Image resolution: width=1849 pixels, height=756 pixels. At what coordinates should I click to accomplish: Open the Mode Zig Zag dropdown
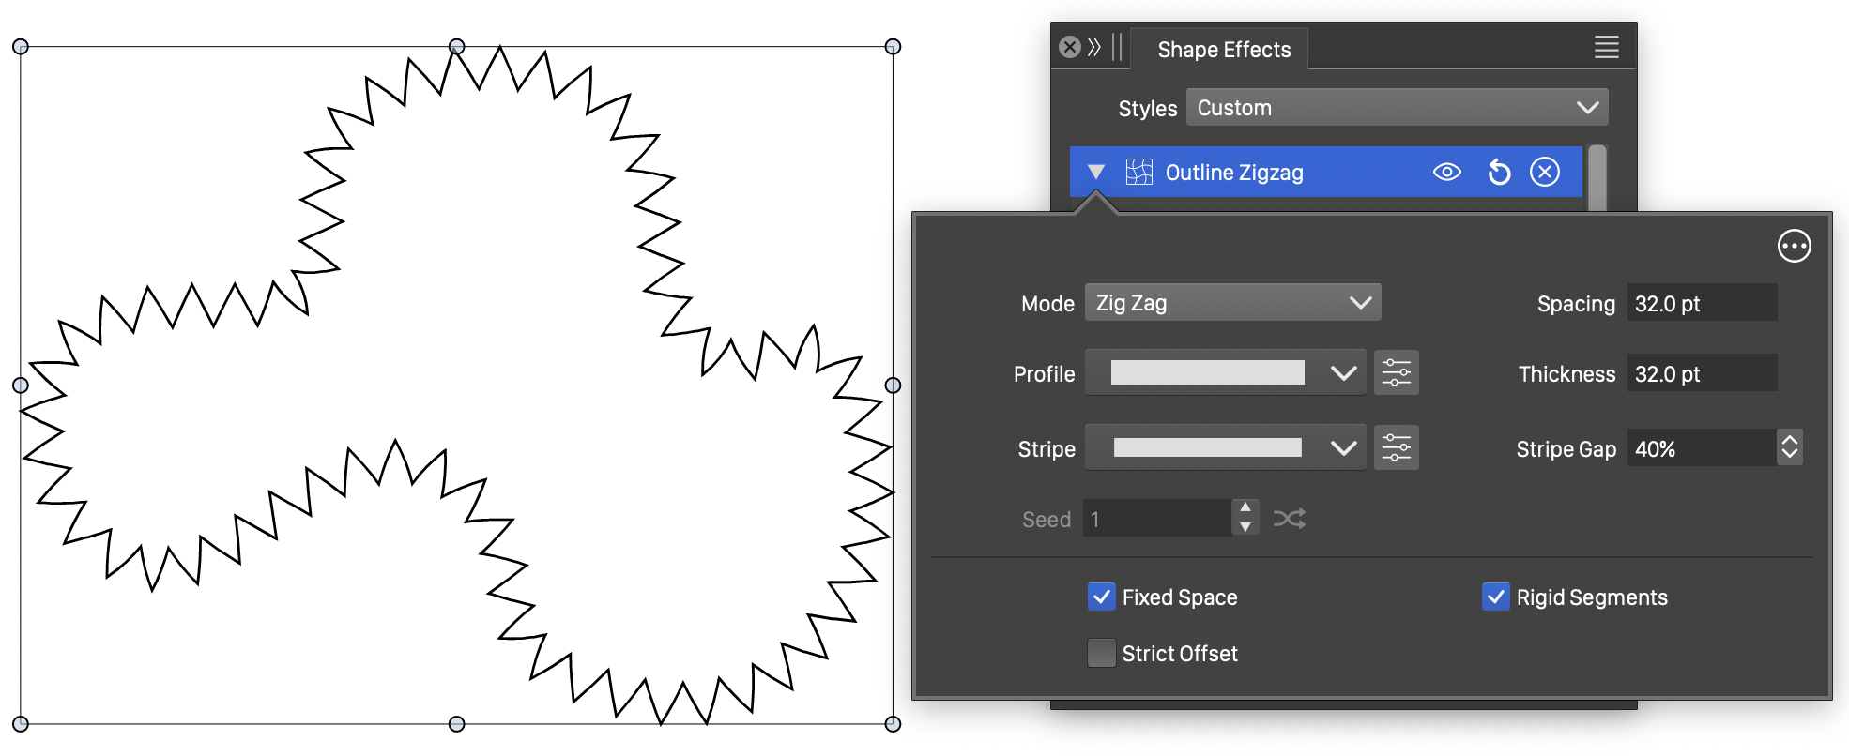click(1231, 303)
